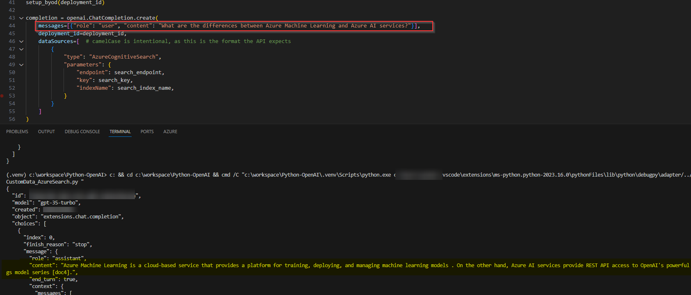
Task: Select the TERMINAL tab
Action: [x=120, y=132]
